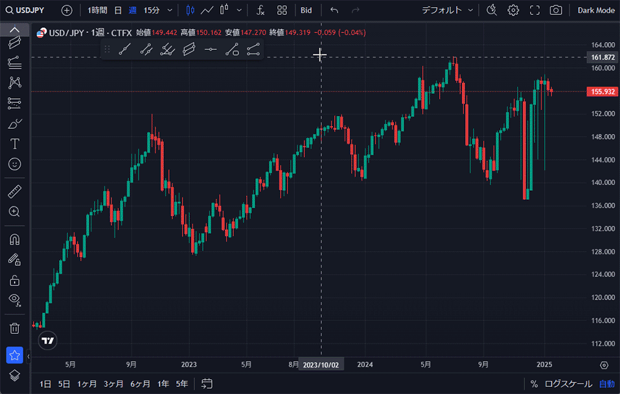Switch to Dark Mode
Screen dimensions: 620x394
point(596,10)
